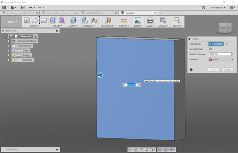Image resolution: width=238 pixels, height=153 pixels.
Task: Toggle visibility bulb of Bodies folder
Action: point(13,55)
